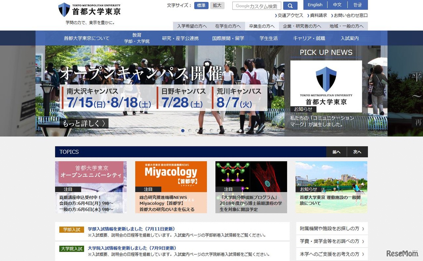The image size is (423, 261).
Task: Set font size to 拡大
Action: pos(217,6)
